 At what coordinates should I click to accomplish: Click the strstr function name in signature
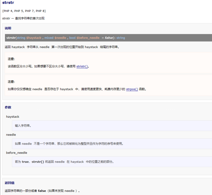(11, 38)
